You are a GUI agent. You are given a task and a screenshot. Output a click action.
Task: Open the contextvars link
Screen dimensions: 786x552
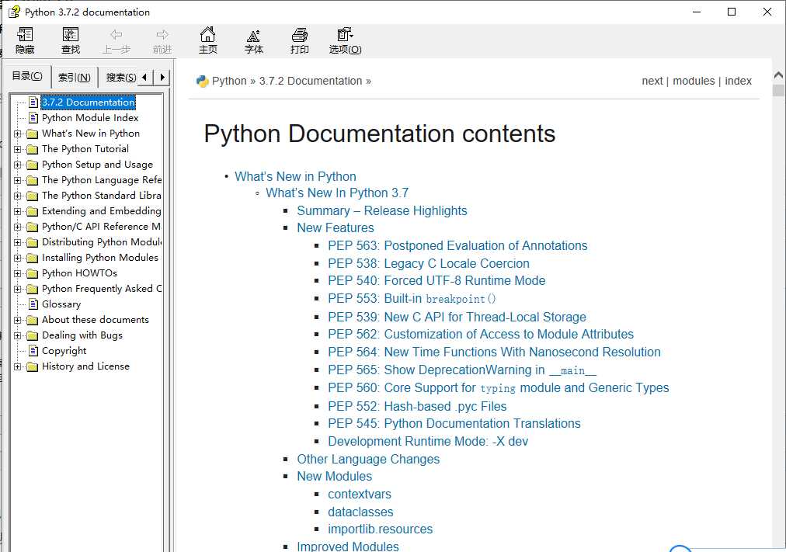pos(360,495)
